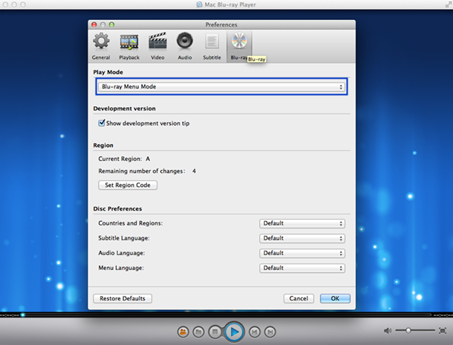Click the 'Play Mode' heading

pyautogui.click(x=108, y=72)
